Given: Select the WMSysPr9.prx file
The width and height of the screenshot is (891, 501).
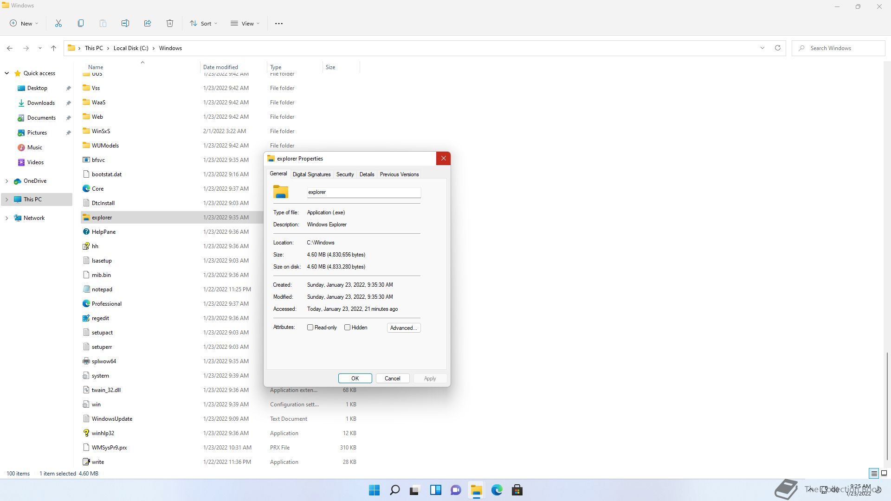Looking at the screenshot, I should click(109, 448).
